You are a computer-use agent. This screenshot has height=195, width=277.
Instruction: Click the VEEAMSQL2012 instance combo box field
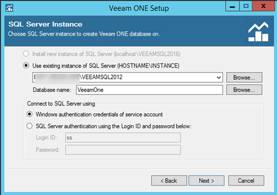pyautogui.click(x=128, y=78)
